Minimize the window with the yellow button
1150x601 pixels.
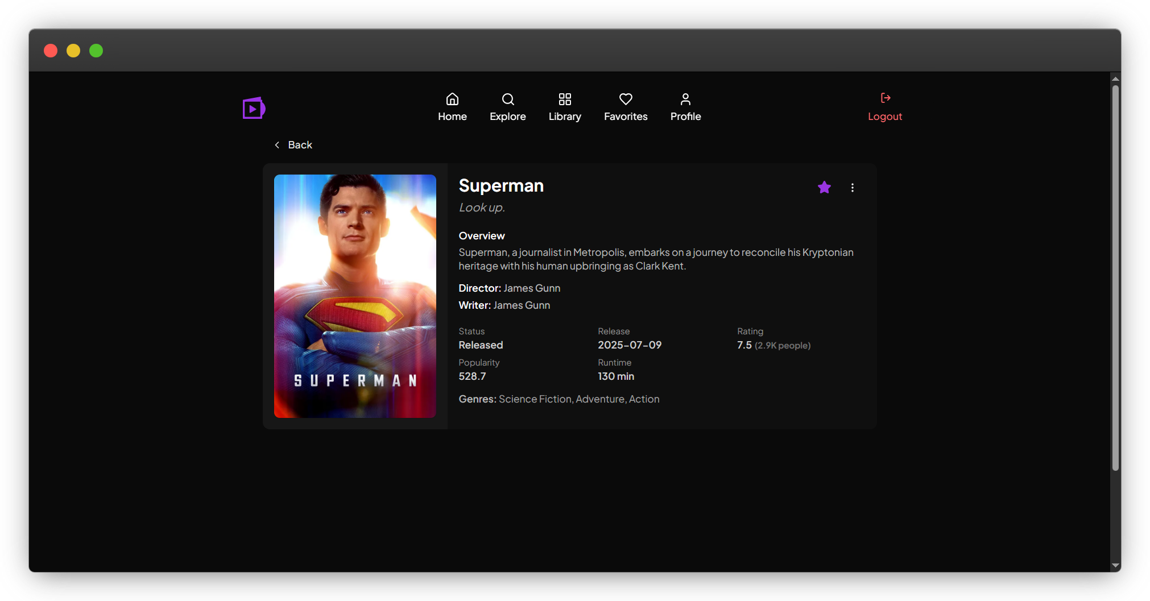73,51
